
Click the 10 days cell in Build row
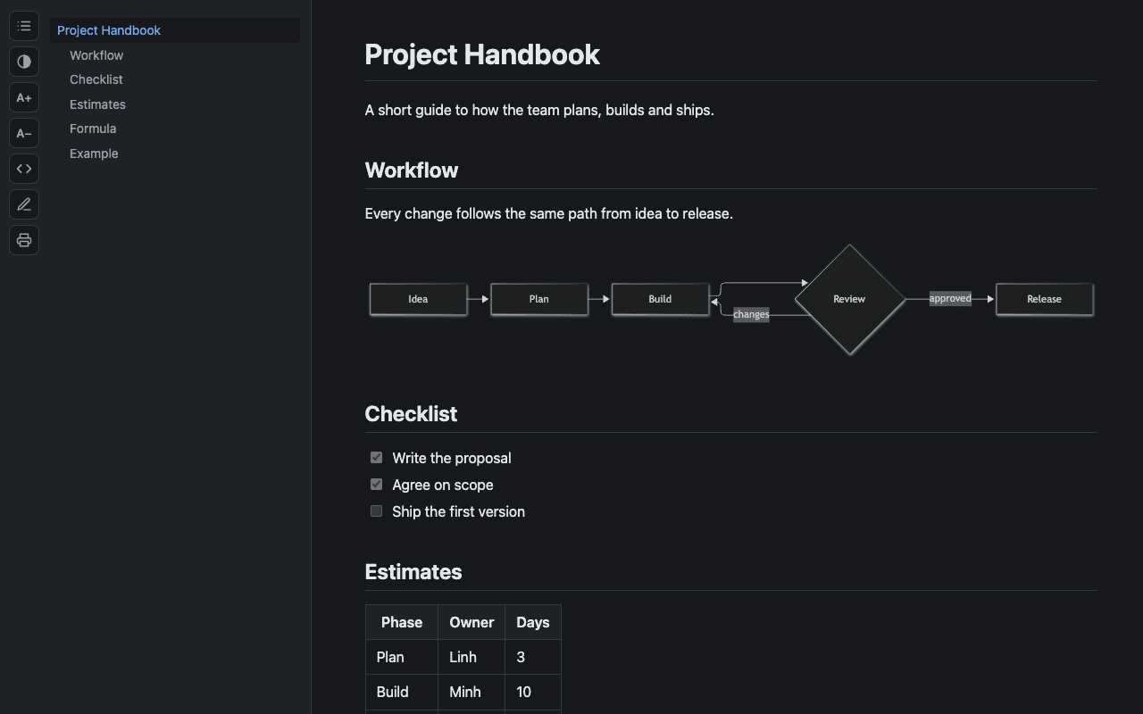(533, 692)
